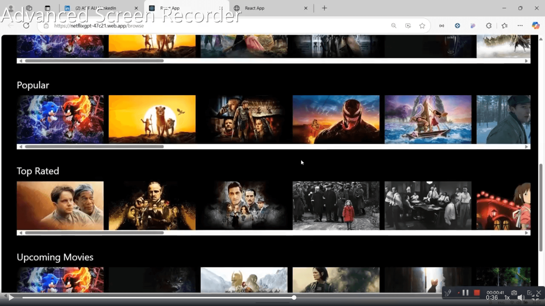This screenshot has width=545, height=306.
Task: Open the Edge tab actions menu icon
Action: pos(47,8)
